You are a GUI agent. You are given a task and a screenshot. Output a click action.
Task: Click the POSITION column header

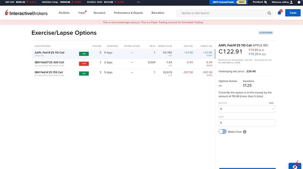pyautogui.click(x=97, y=46)
